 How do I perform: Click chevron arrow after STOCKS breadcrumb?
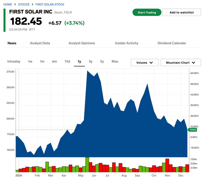tap(33, 4)
